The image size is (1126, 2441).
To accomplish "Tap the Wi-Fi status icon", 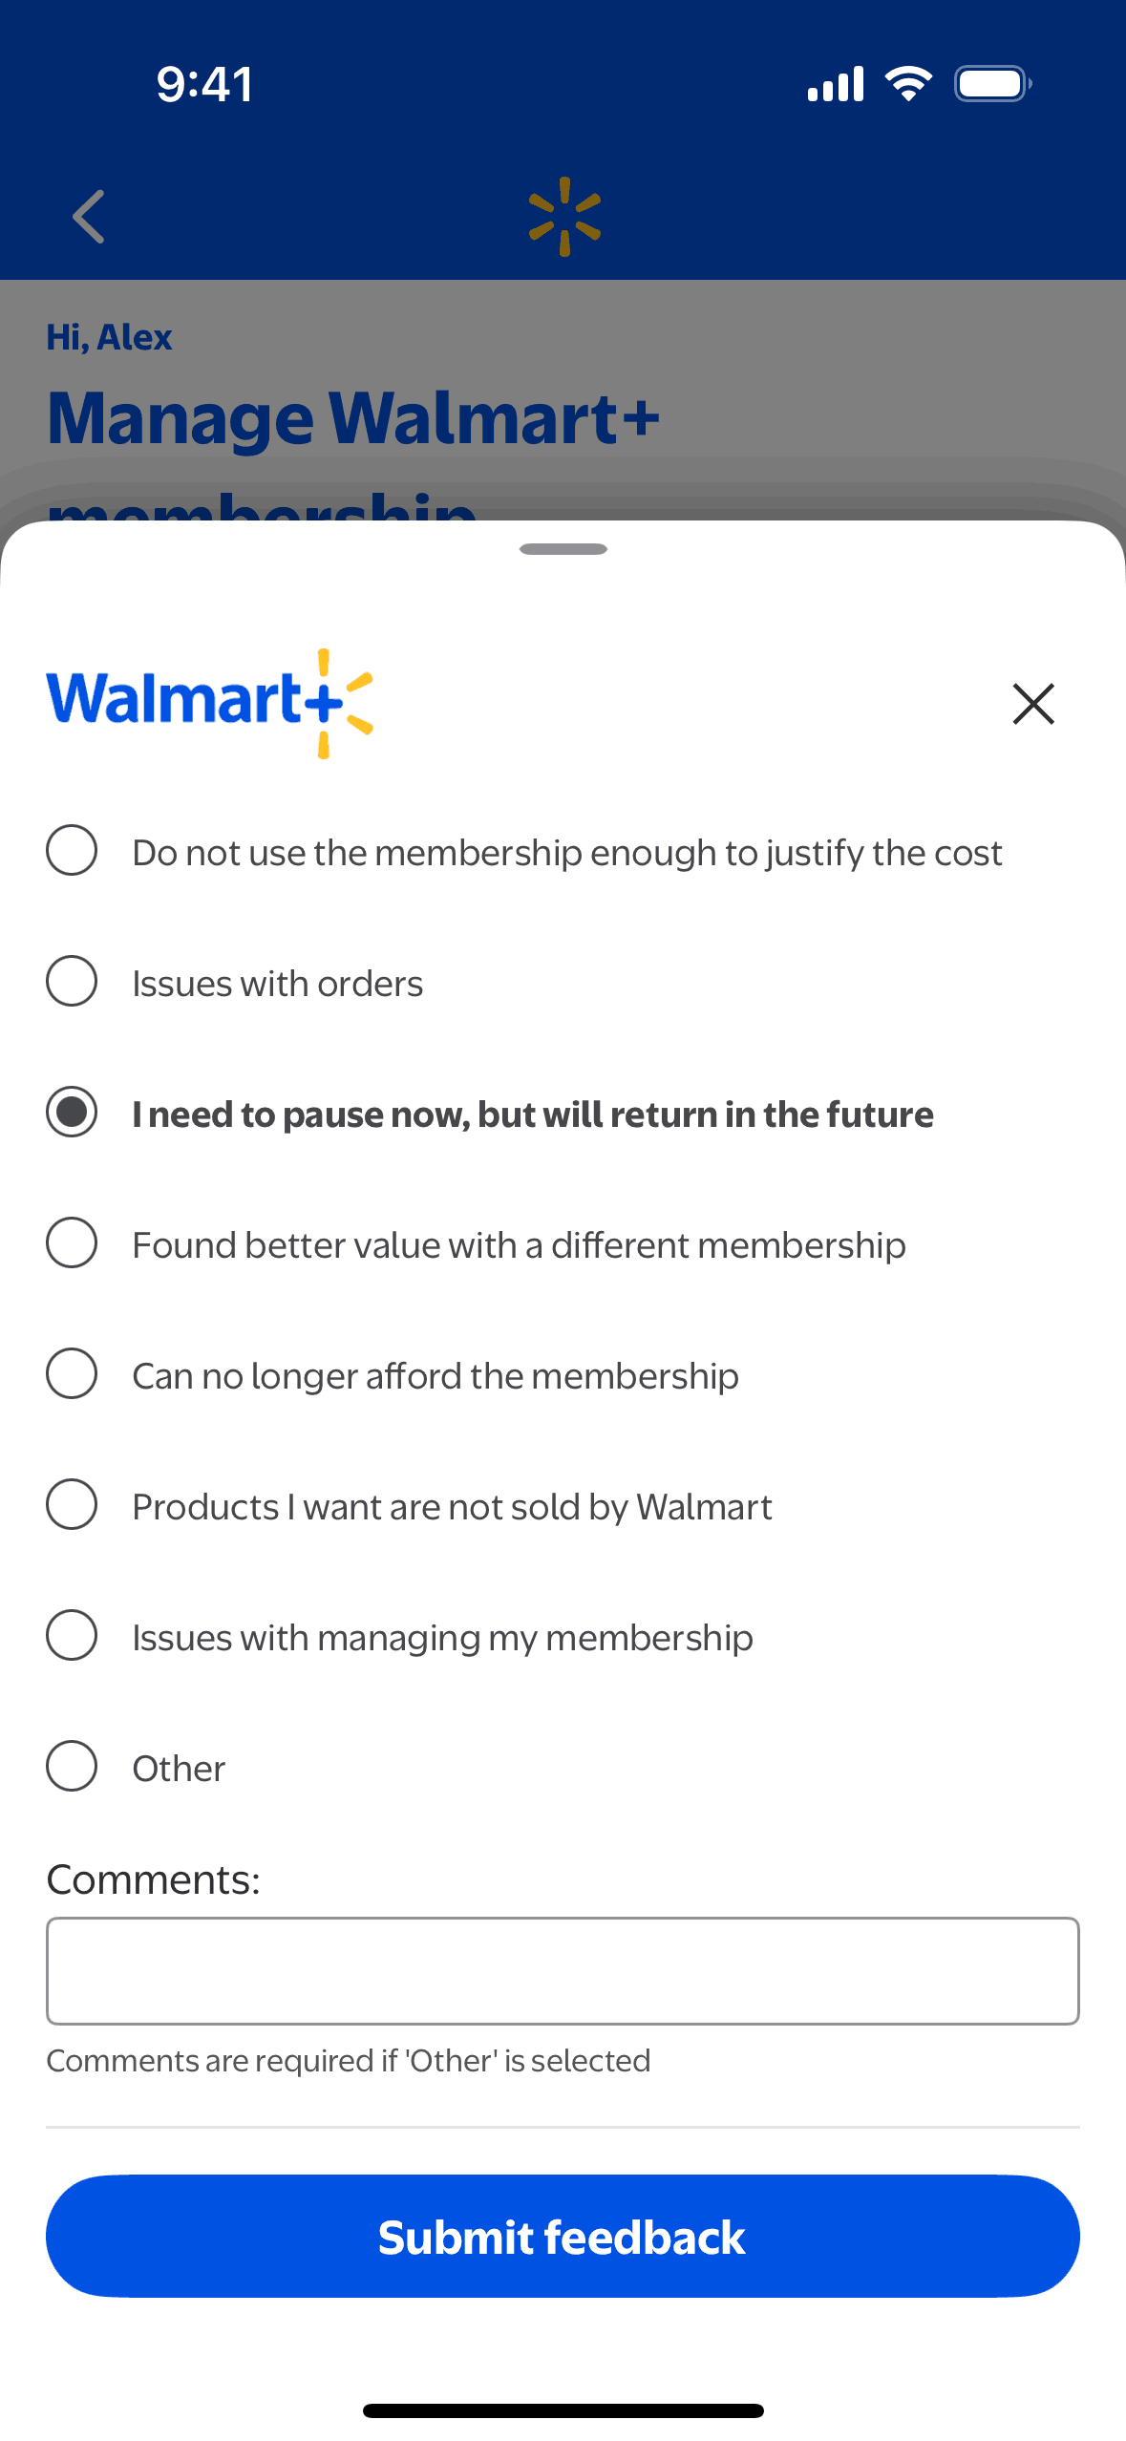I will point(908,84).
